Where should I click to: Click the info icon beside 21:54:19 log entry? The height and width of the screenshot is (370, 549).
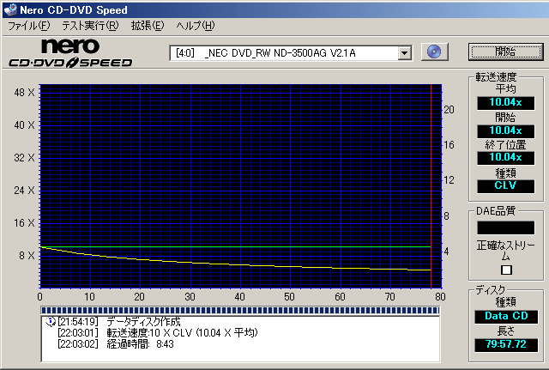[51, 321]
